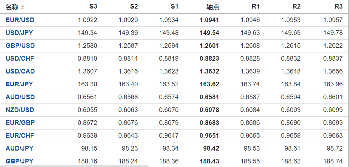The width and height of the screenshot is (349, 167).
Task: Click the 名称 column header
Action: tap(12, 7)
